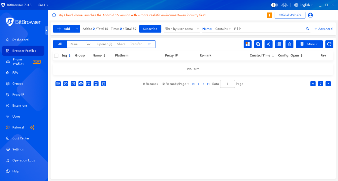This screenshot has width=338, height=181.
Task: Click the up chevron button at bottom right
Action: [x=328, y=84]
